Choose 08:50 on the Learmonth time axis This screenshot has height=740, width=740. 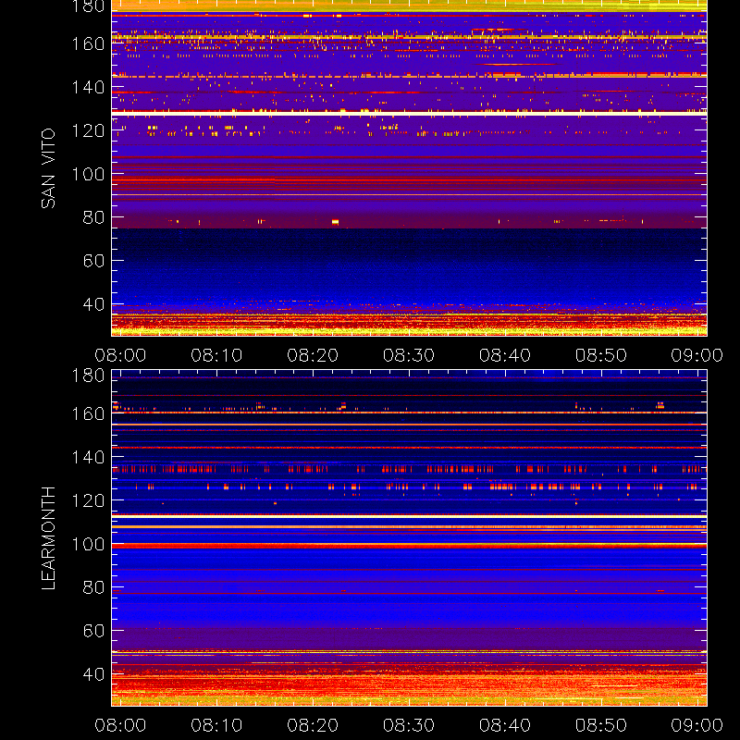[x=600, y=725]
